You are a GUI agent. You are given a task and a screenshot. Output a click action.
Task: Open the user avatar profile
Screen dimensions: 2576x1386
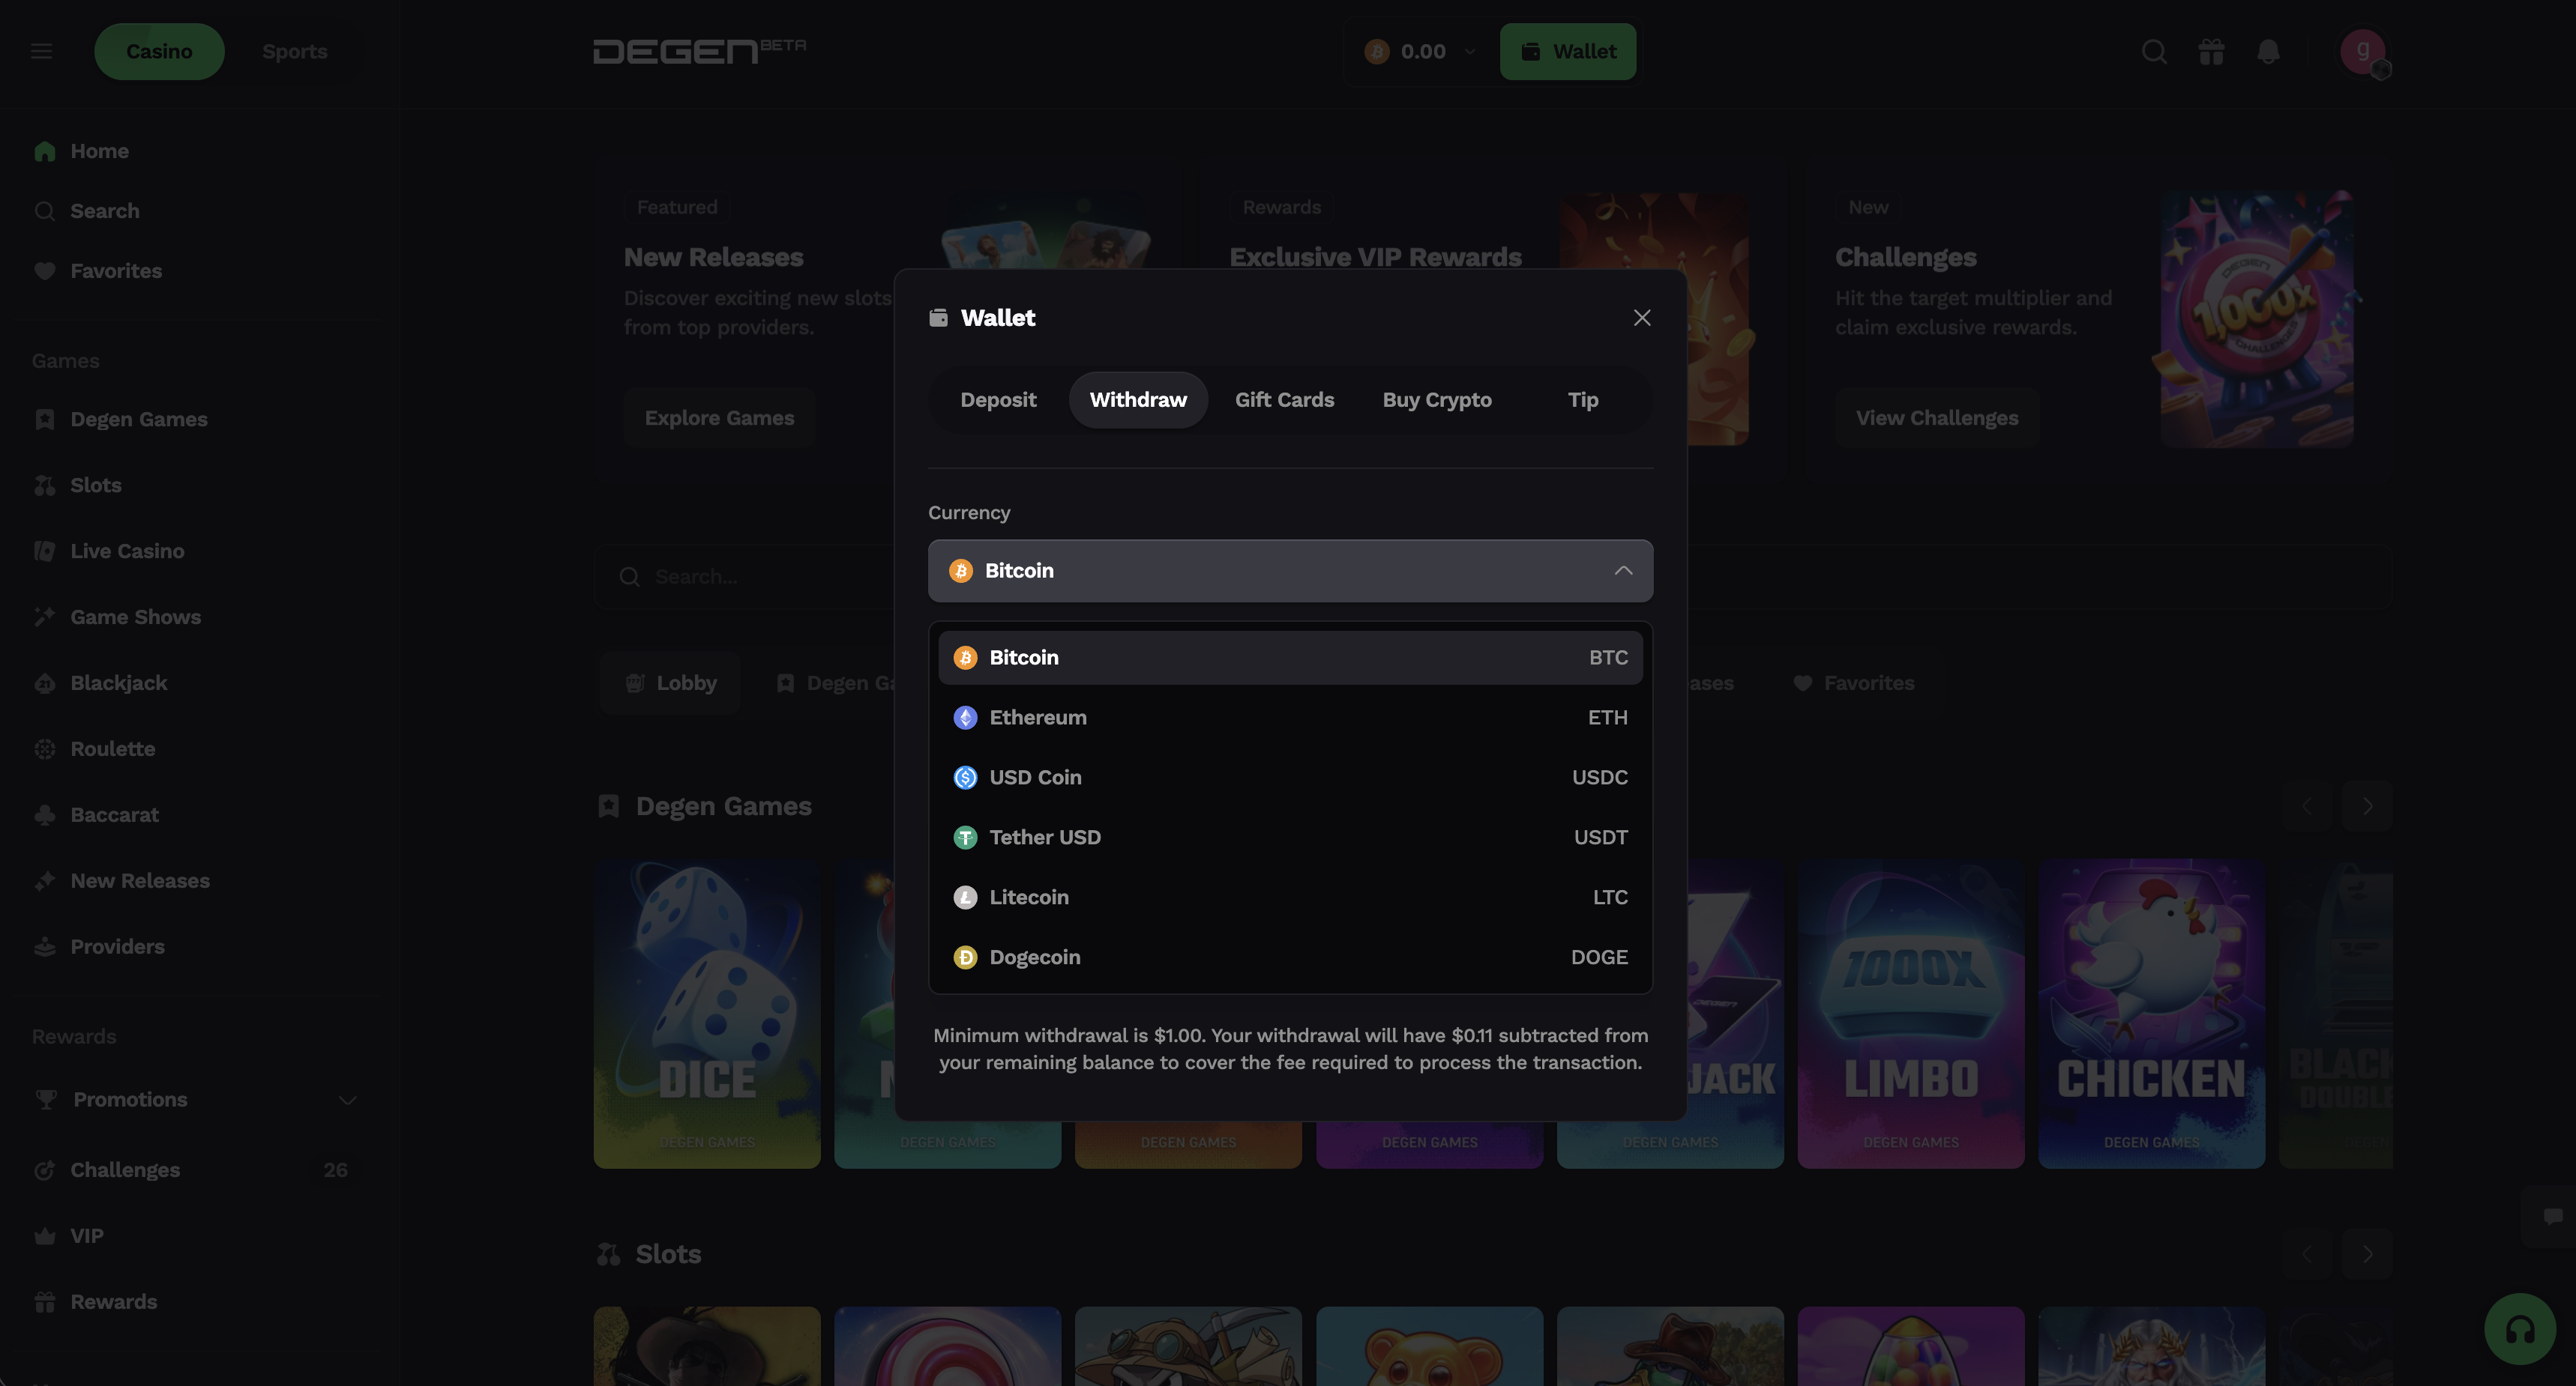click(2363, 51)
